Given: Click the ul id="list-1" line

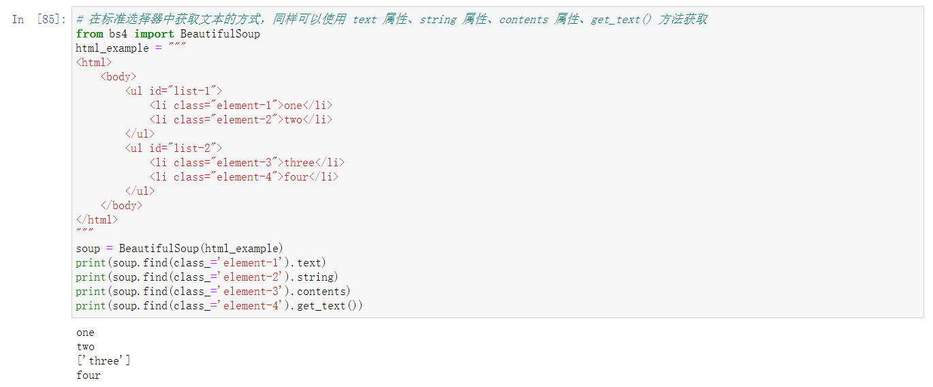Looking at the screenshot, I should (x=174, y=91).
